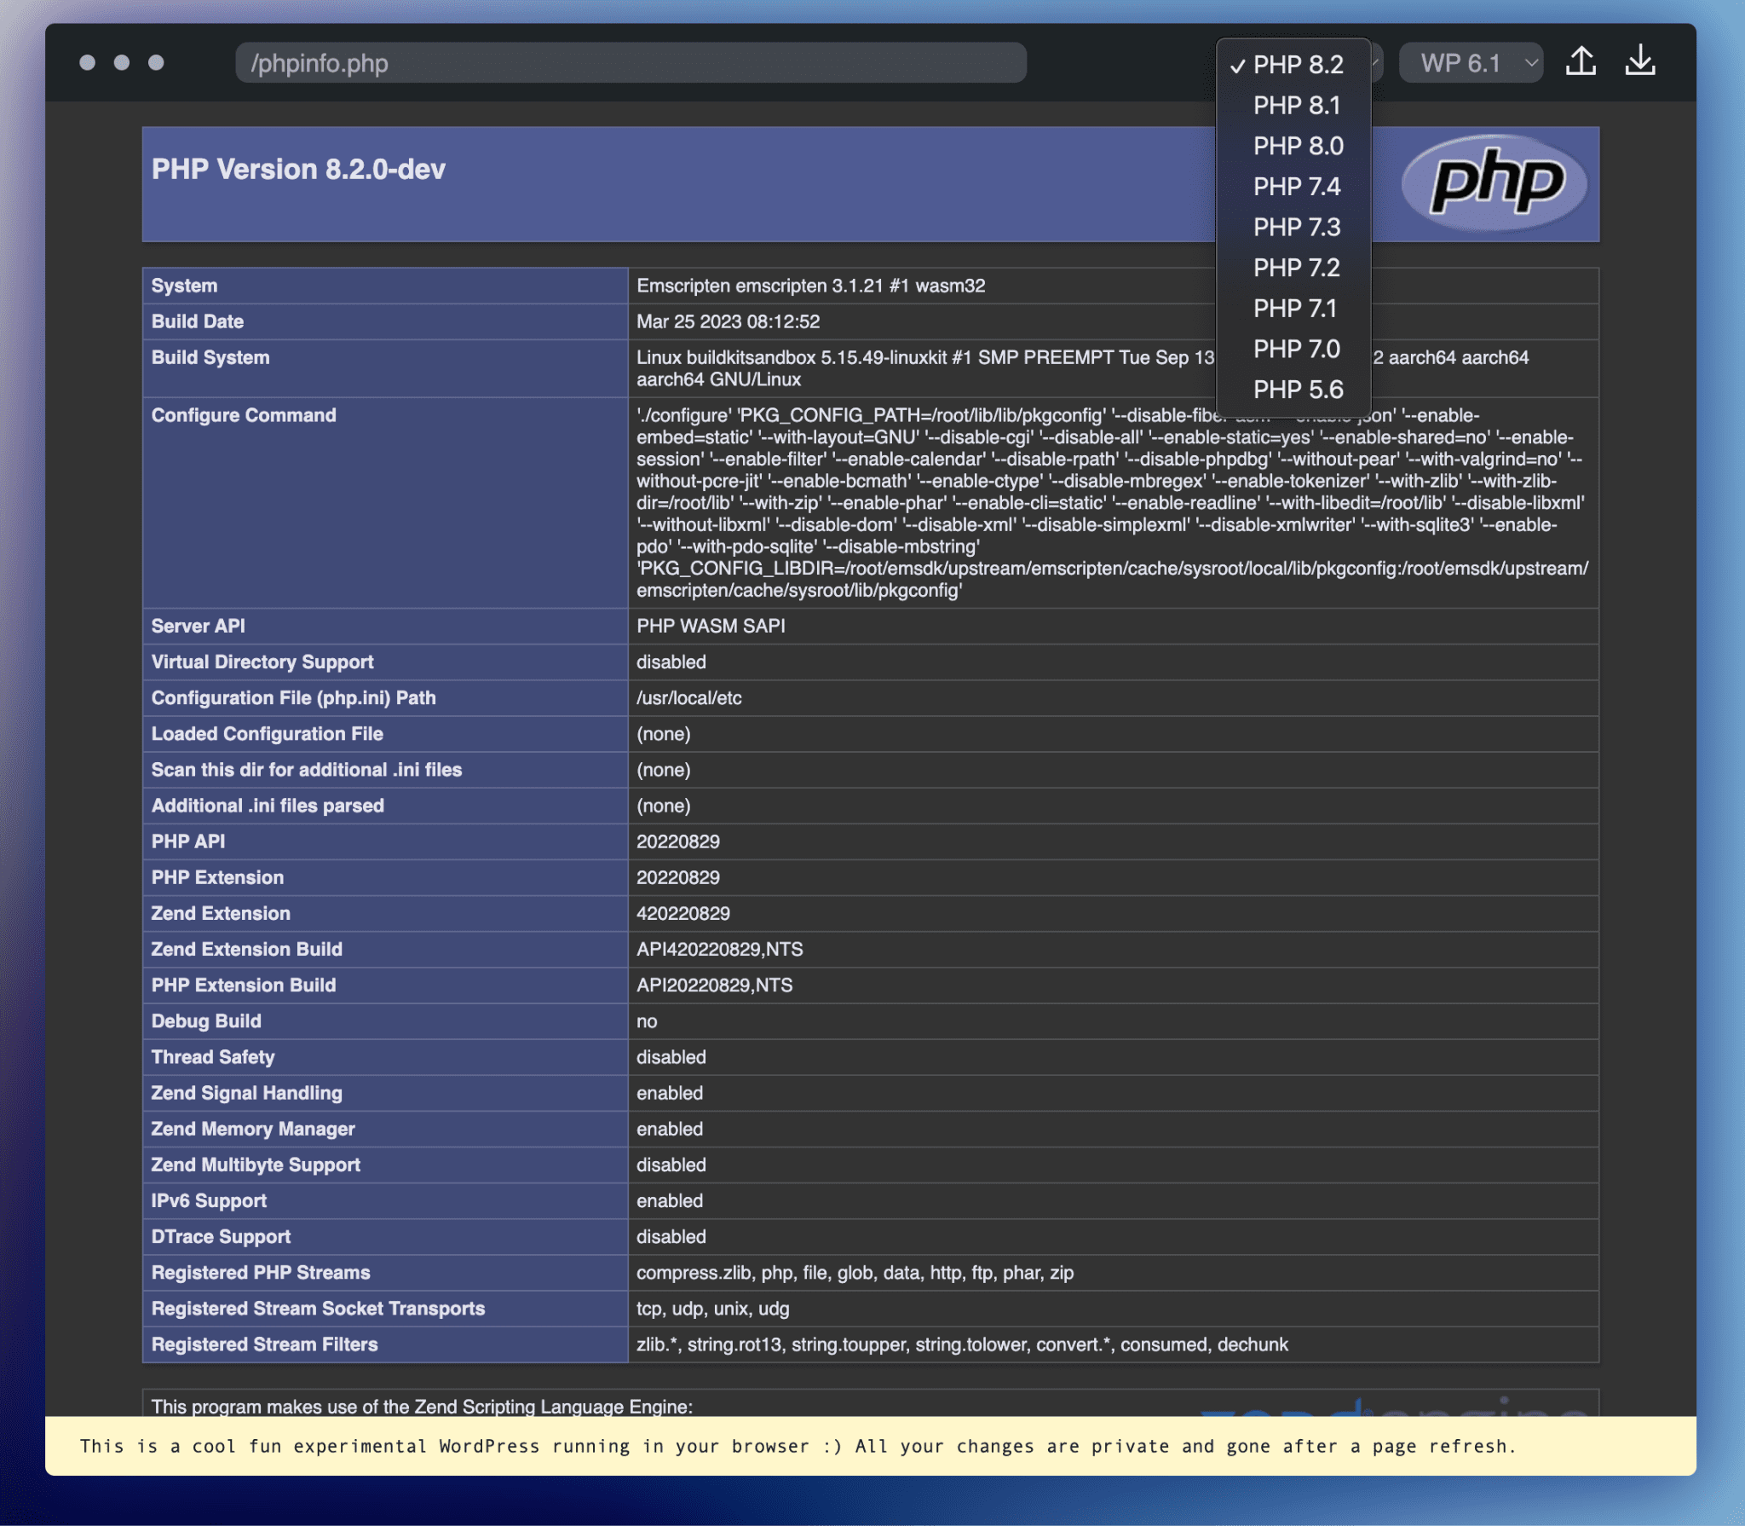The height and width of the screenshot is (1526, 1745).
Task: Select PHP 7.3 from version list
Action: pyautogui.click(x=1295, y=227)
